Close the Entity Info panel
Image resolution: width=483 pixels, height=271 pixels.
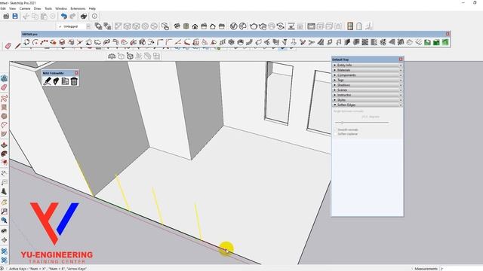click(x=401, y=65)
